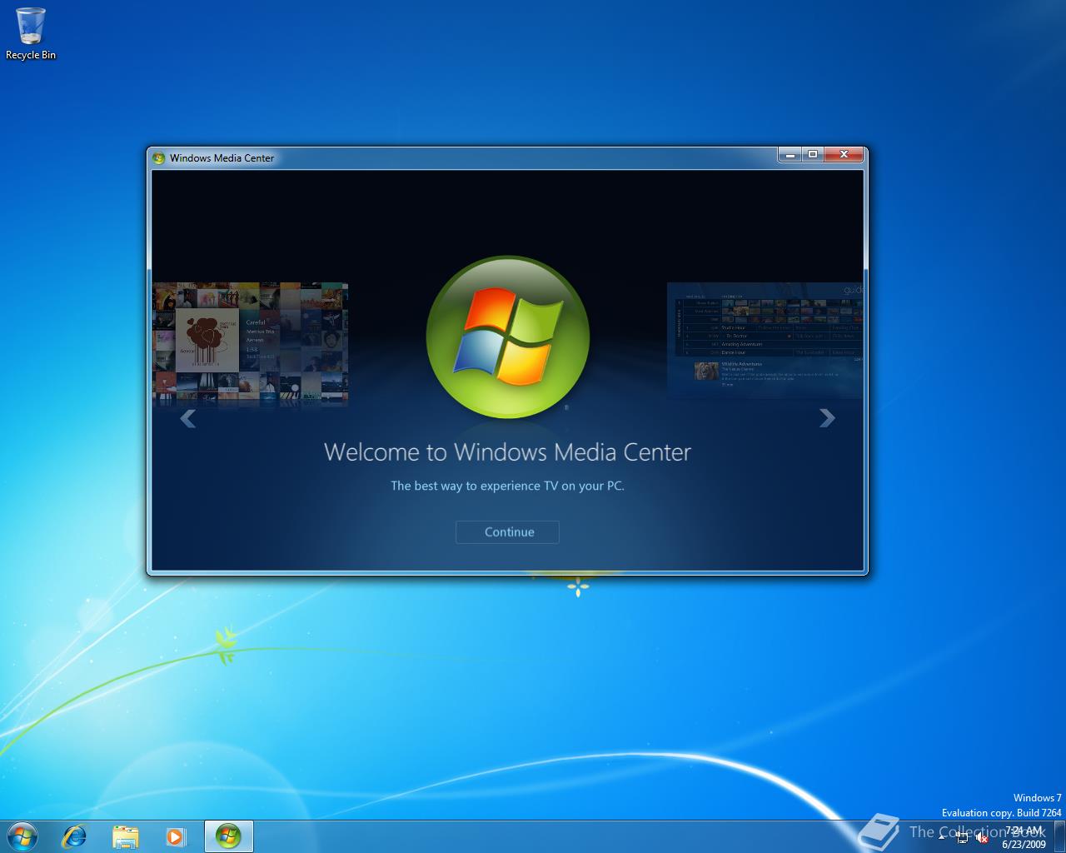Click the Media Center title bar icon
The width and height of the screenshot is (1066, 853).
pyautogui.click(x=159, y=158)
